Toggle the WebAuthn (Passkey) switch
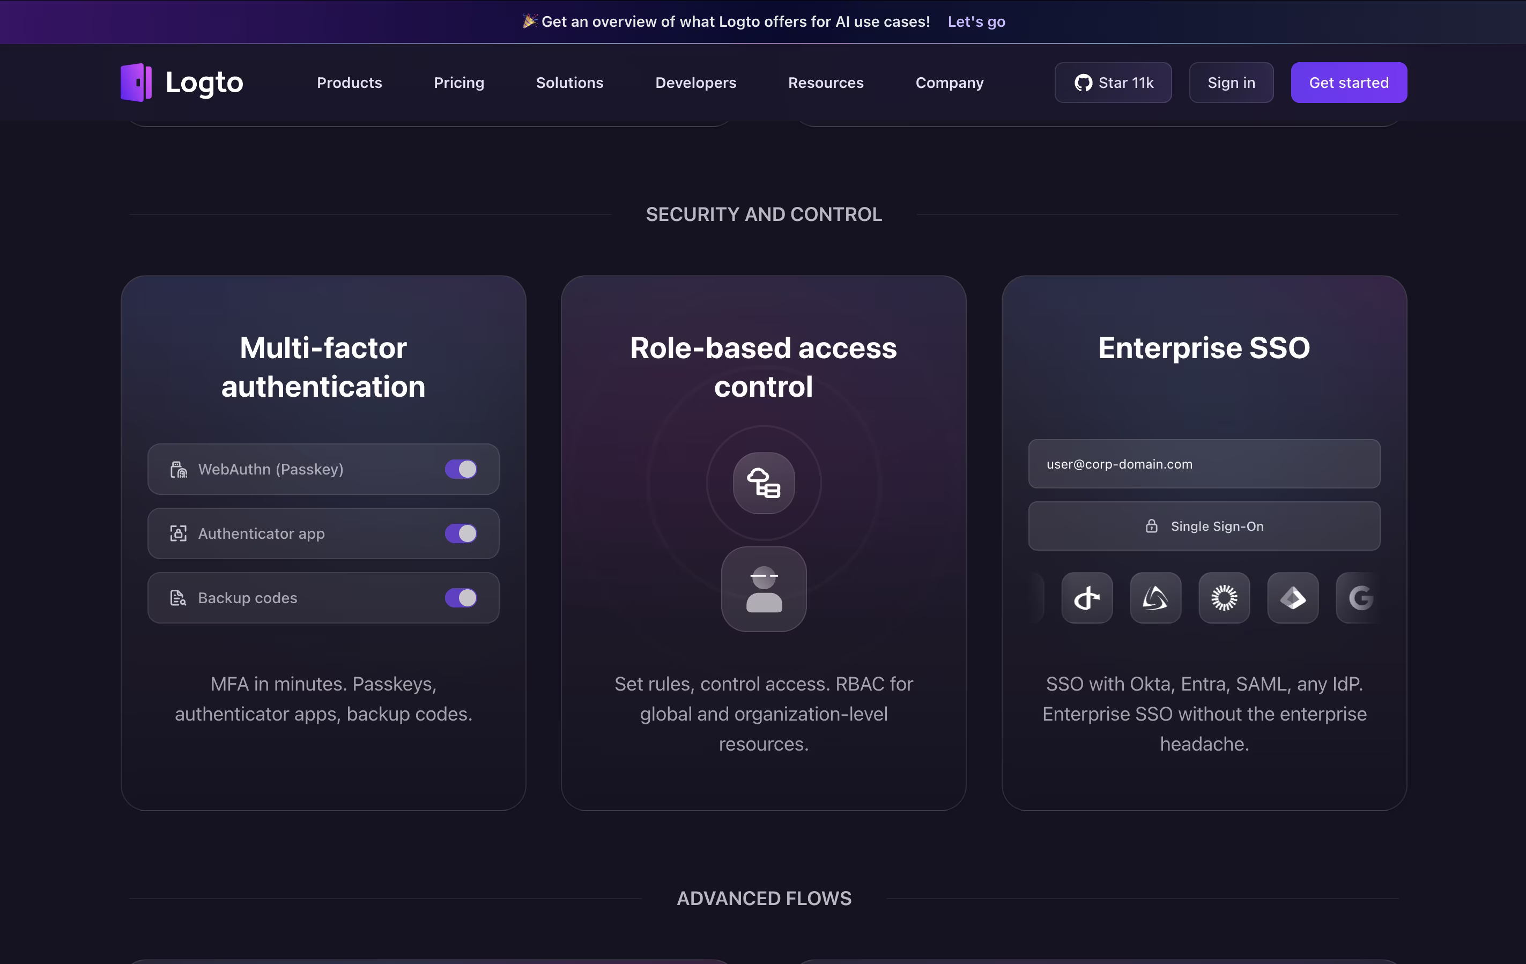Screen dimensions: 1526x964 coord(461,469)
